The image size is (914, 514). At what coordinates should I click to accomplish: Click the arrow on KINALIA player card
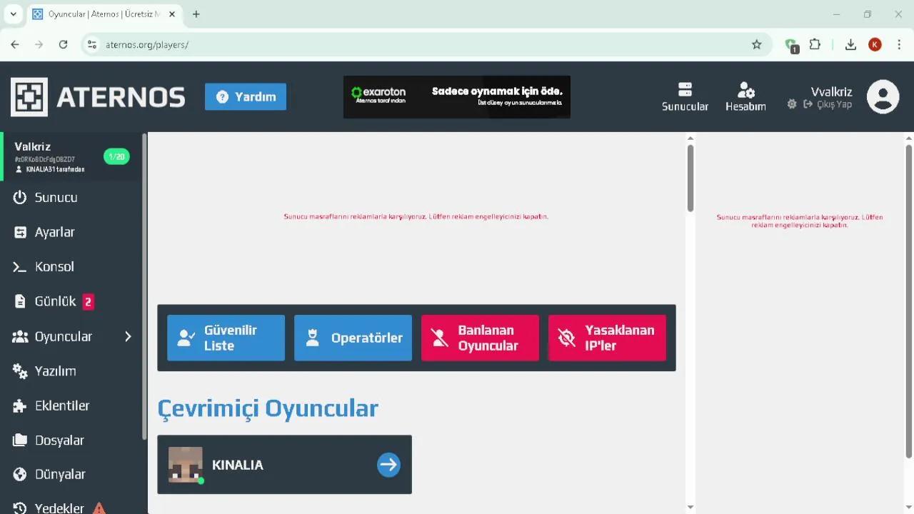coord(388,465)
